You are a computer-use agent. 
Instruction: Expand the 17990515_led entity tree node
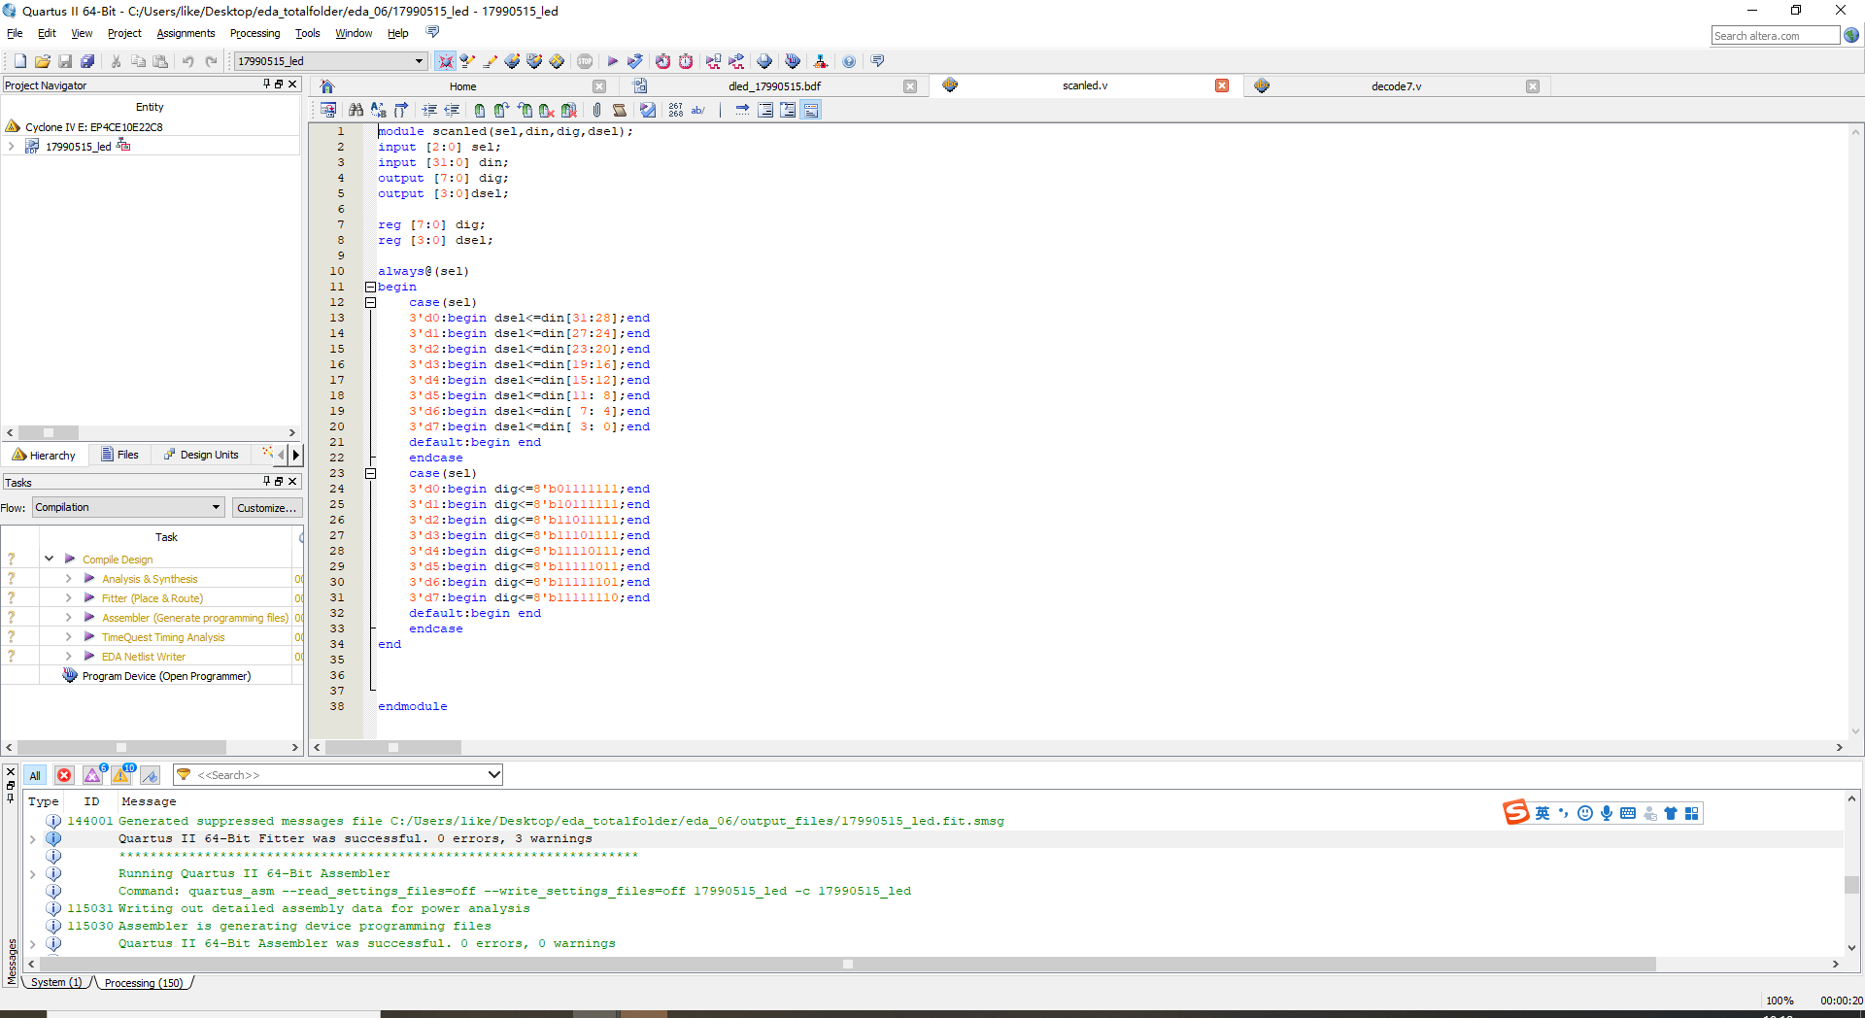tap(11, 147)
